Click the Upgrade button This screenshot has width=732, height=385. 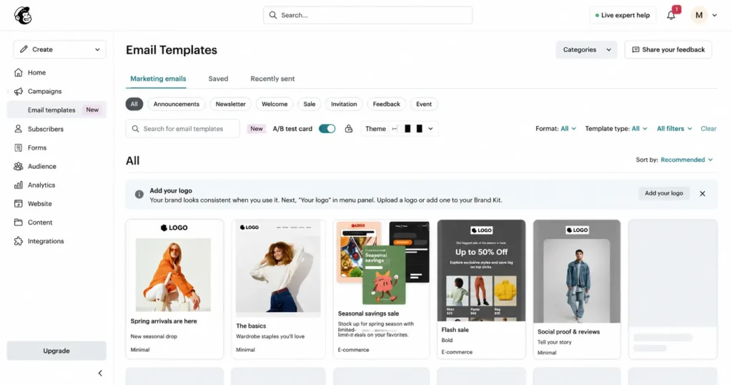[x=56, y=351]
